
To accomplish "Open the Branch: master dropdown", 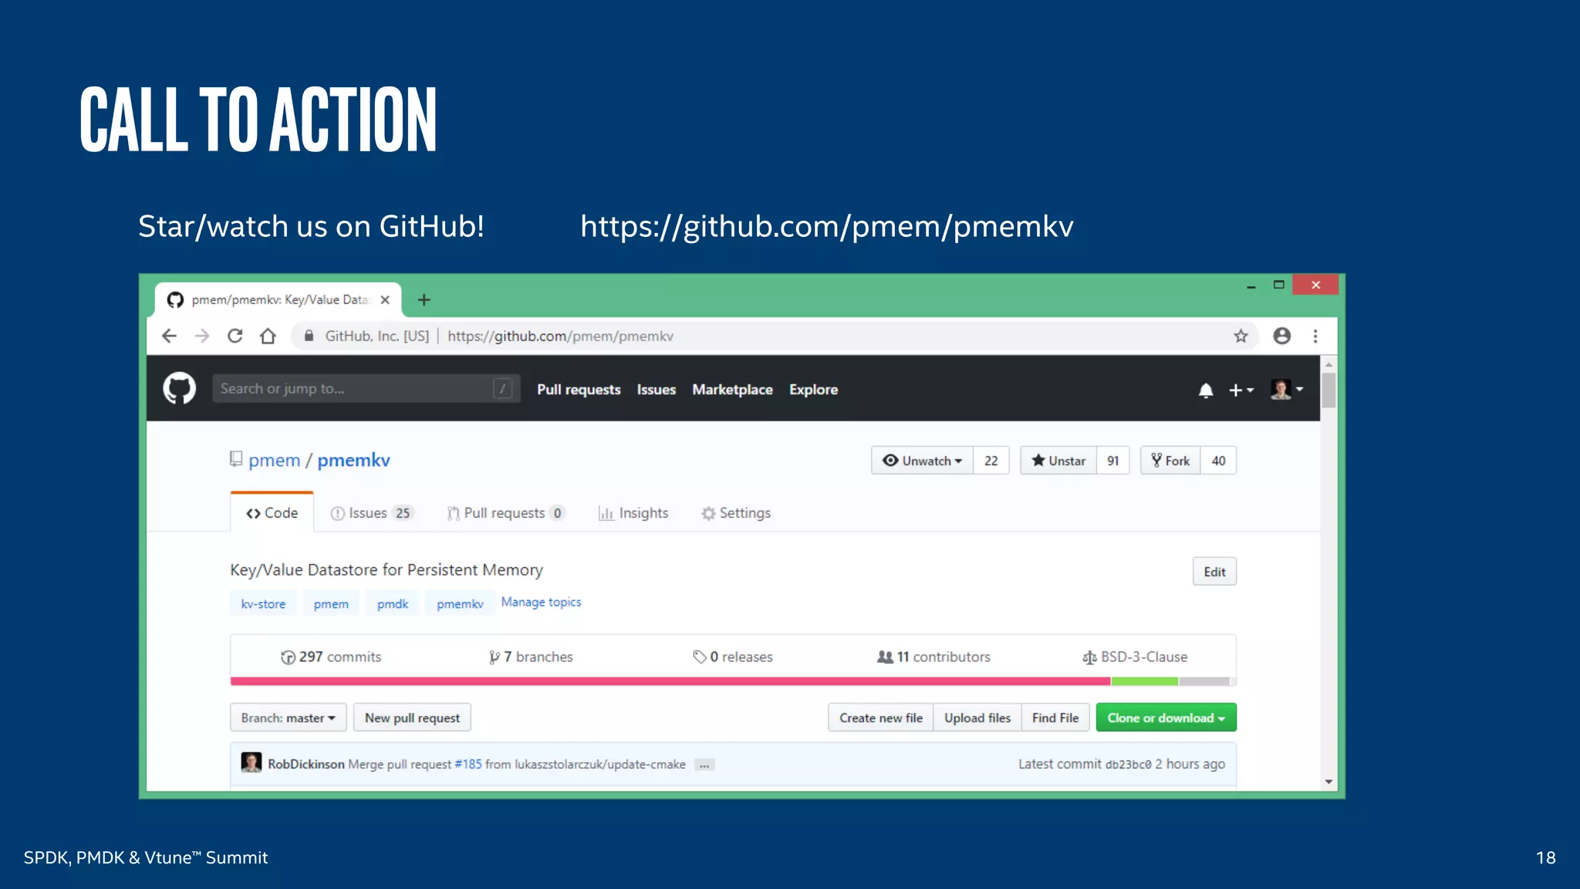I will (288, 718).
